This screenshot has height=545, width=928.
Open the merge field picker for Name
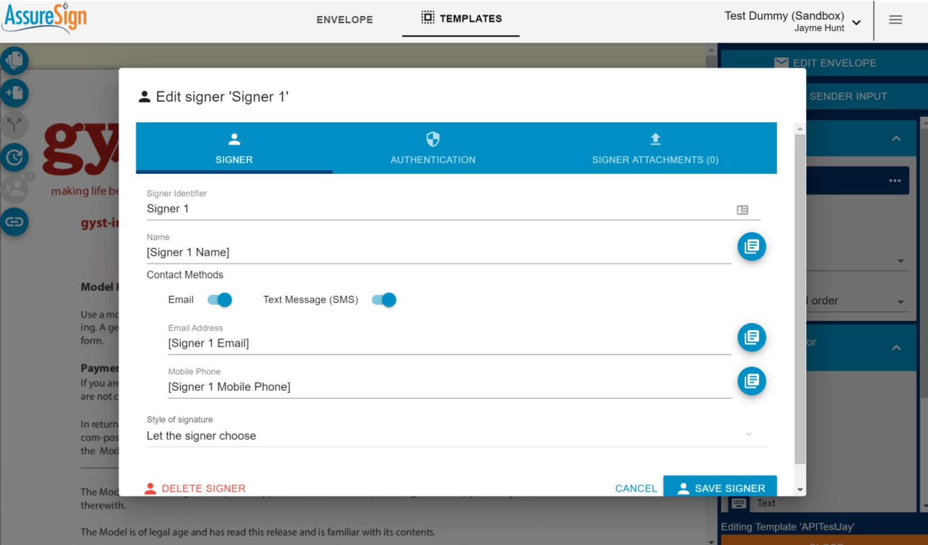[x=752, y=246]
